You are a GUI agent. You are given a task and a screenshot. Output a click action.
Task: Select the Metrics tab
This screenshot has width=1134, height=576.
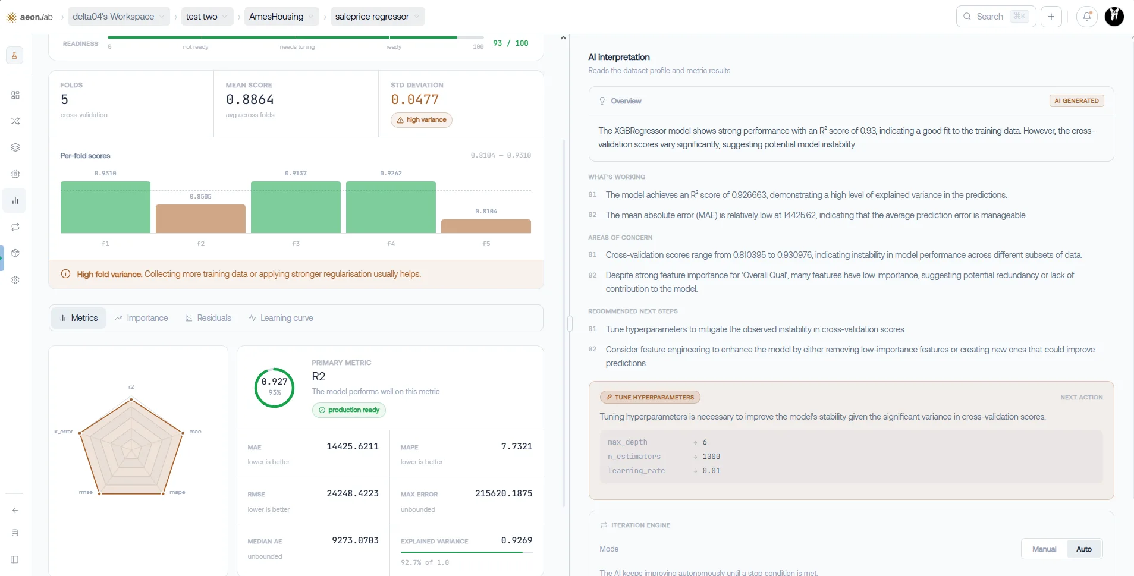click(78, 318)
